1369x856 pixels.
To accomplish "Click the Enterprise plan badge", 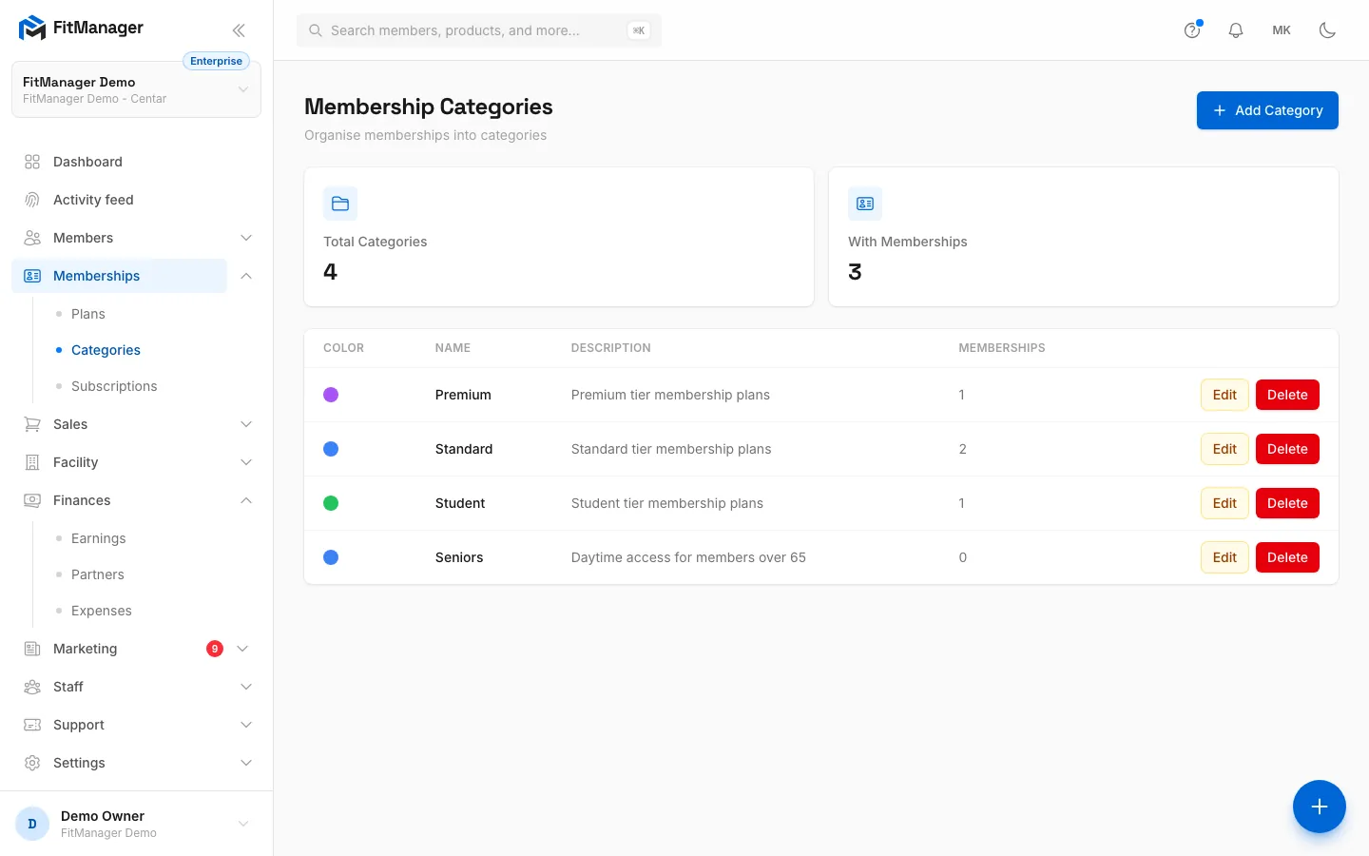I will click(216, 61).
